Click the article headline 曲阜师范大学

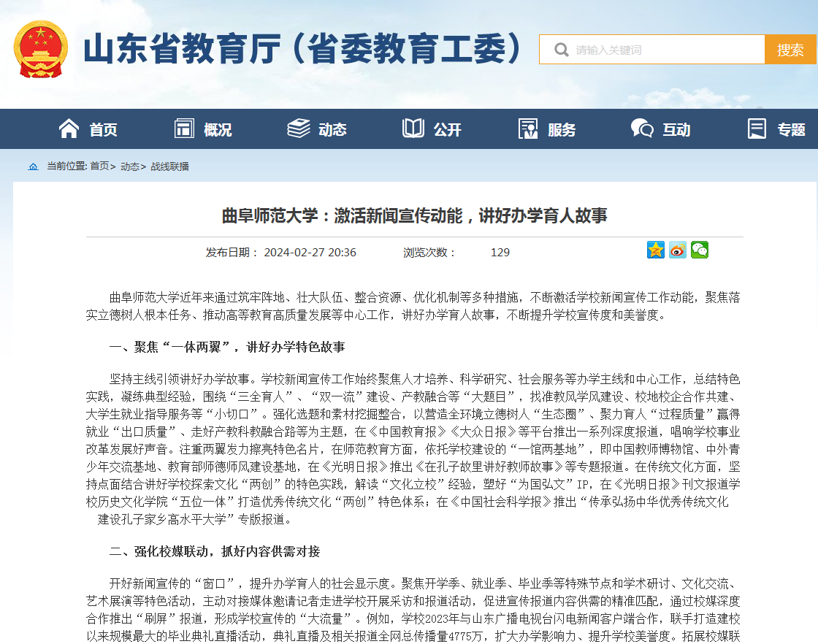[x=414, y=215]
